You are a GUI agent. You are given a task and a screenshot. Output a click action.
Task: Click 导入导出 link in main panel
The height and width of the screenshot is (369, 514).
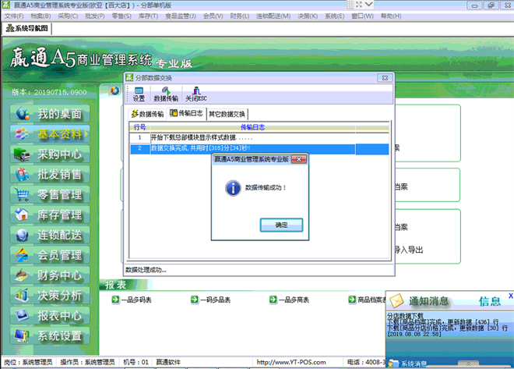[409, 250]
